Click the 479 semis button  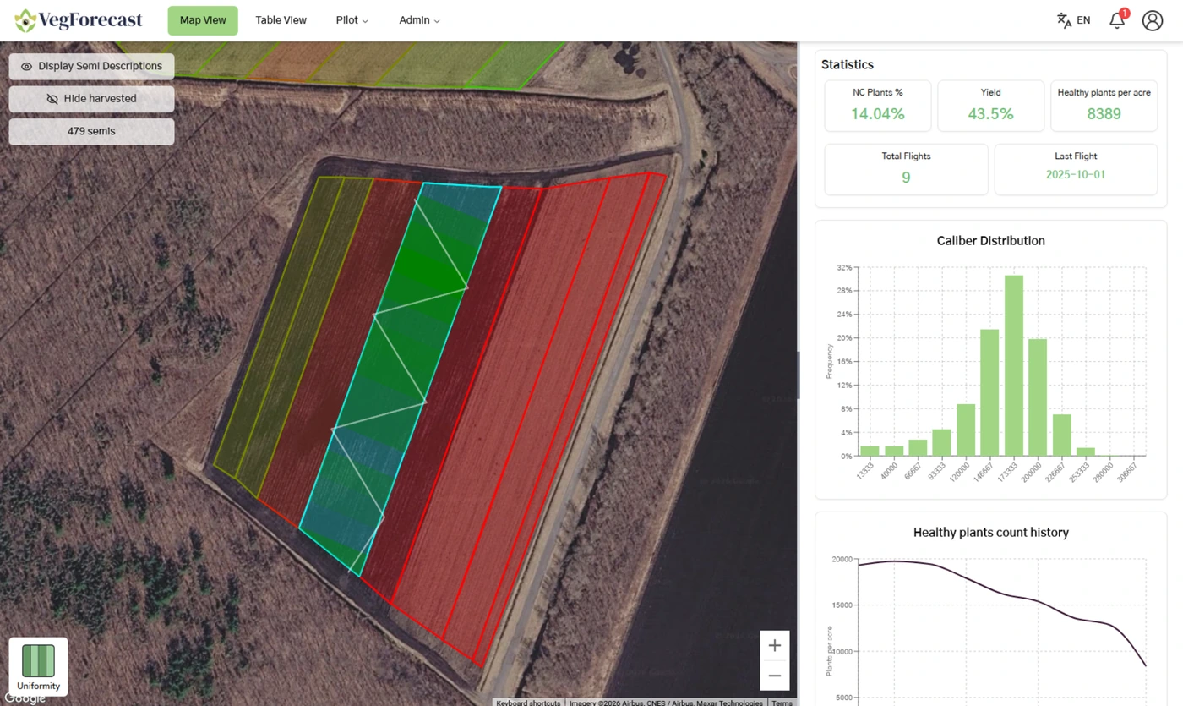[91, 131]
